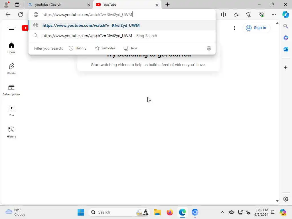
Task: Close the youtube - Search tab
Action: [89, 5]
